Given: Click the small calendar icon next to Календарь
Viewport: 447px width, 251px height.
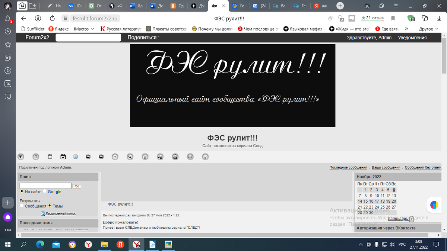Looking at the screenshot, I should (x=411, y=219).
